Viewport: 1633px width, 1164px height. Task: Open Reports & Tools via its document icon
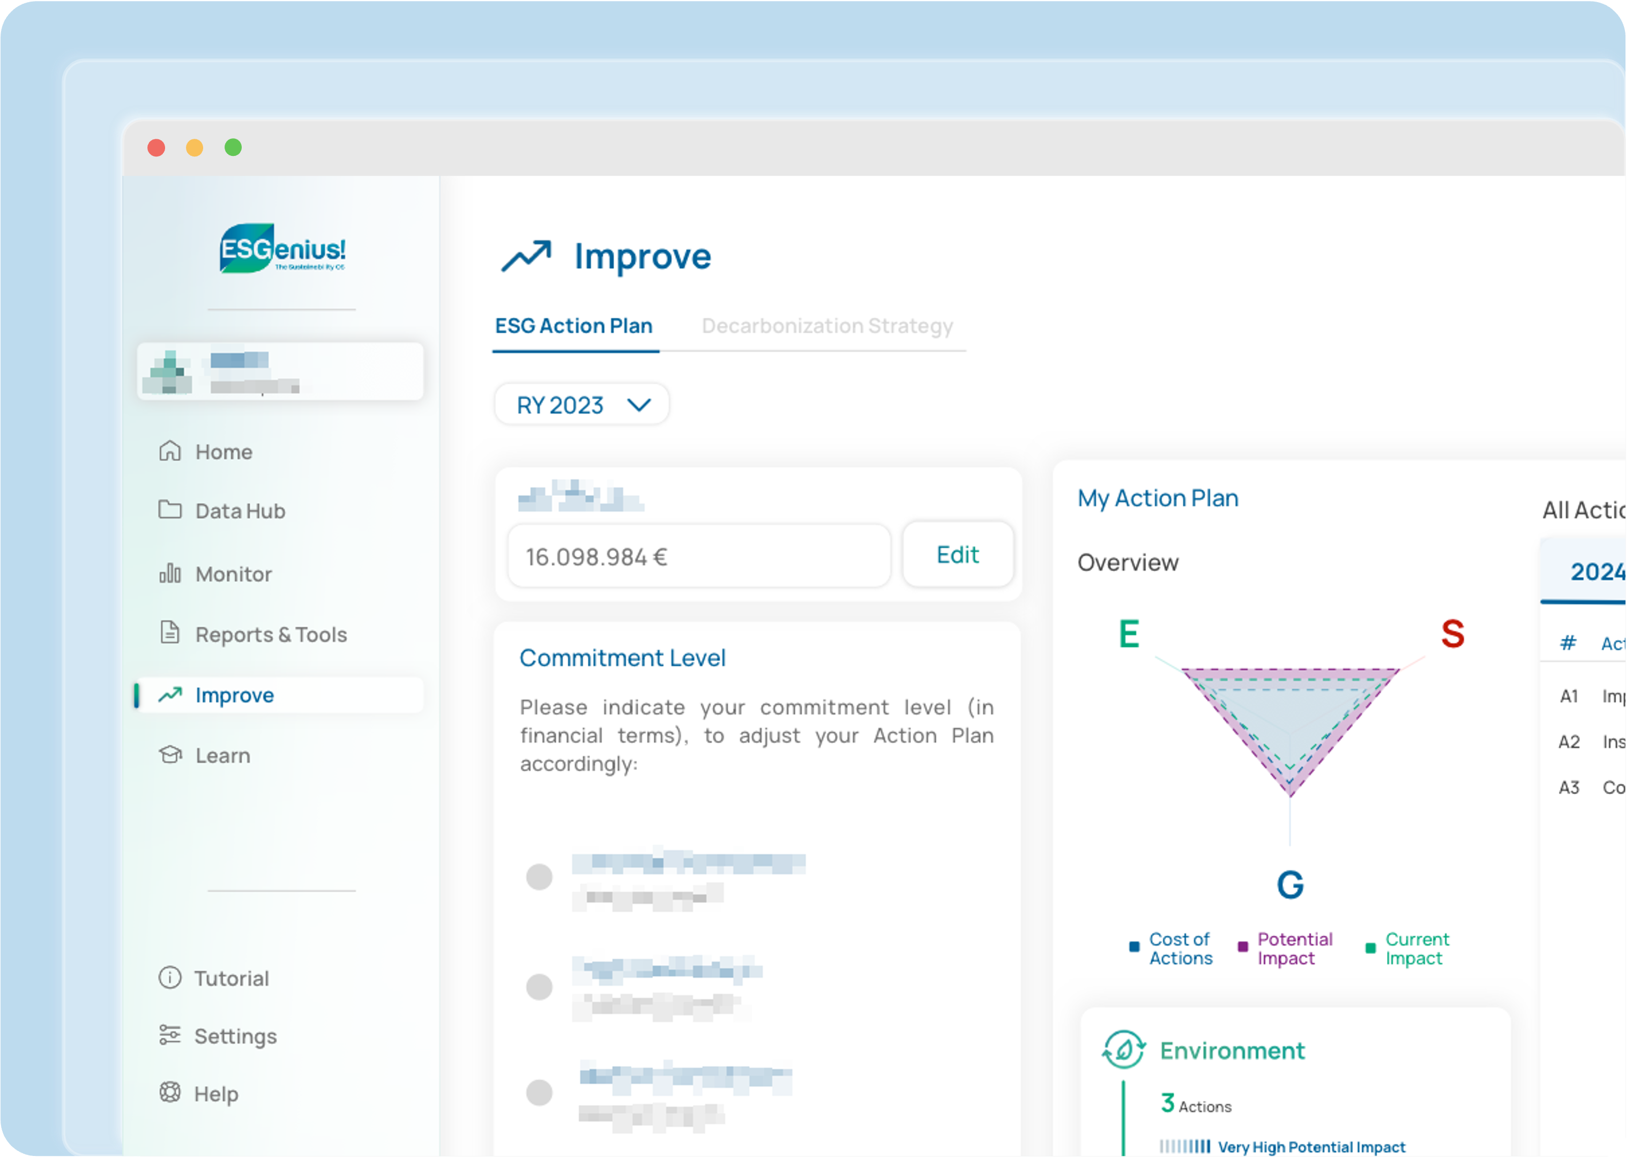pos(169,633)
